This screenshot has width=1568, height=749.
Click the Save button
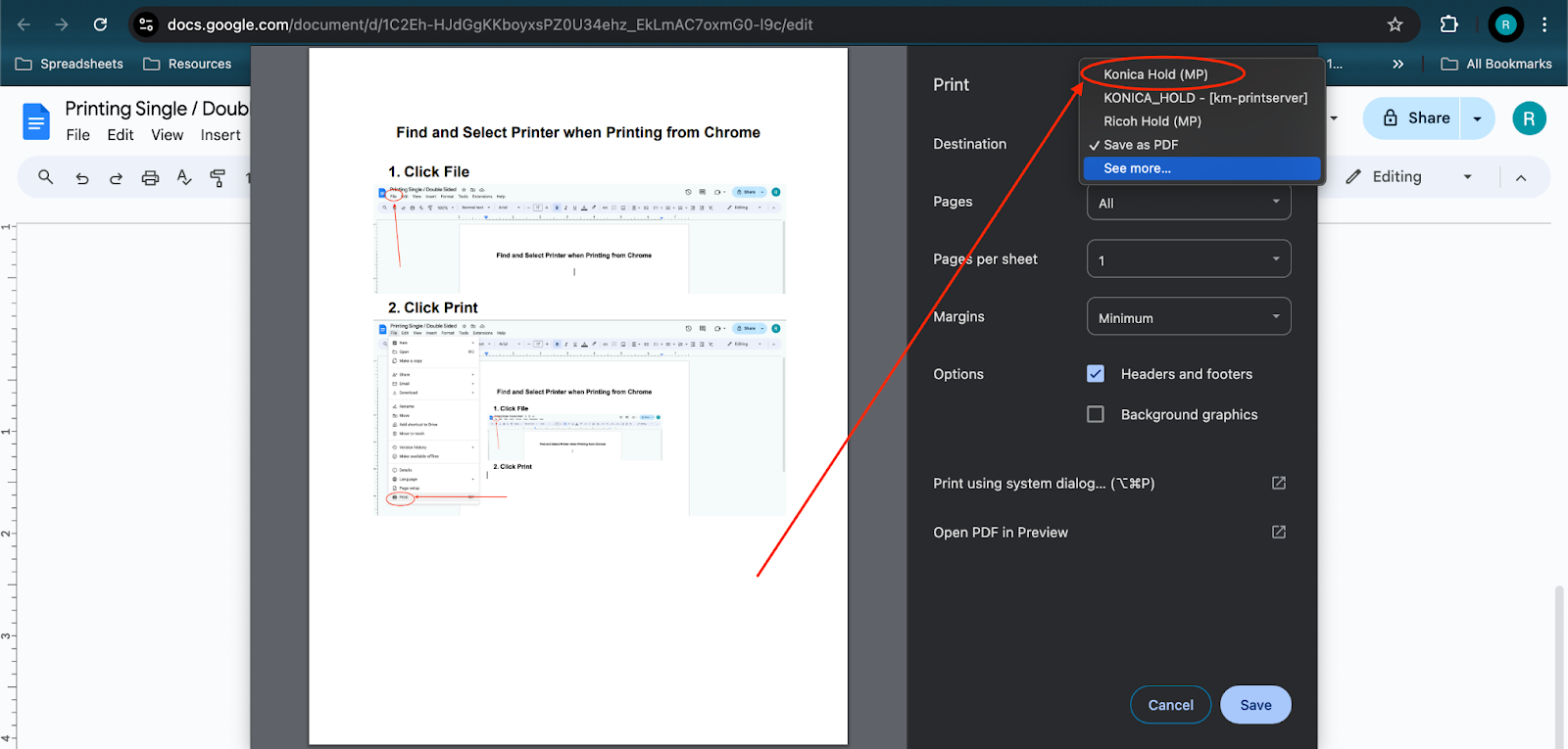click(x=1255, y=705)
